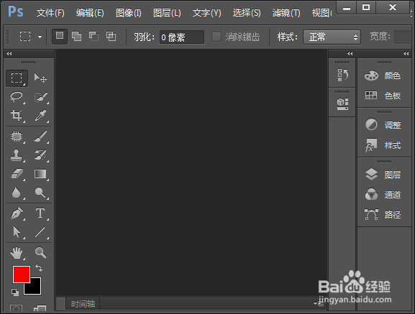This screenshot has height=314, width=415.
Task: Select the Gradient tool
Action: pyautogui.click(x=40, y=174)
